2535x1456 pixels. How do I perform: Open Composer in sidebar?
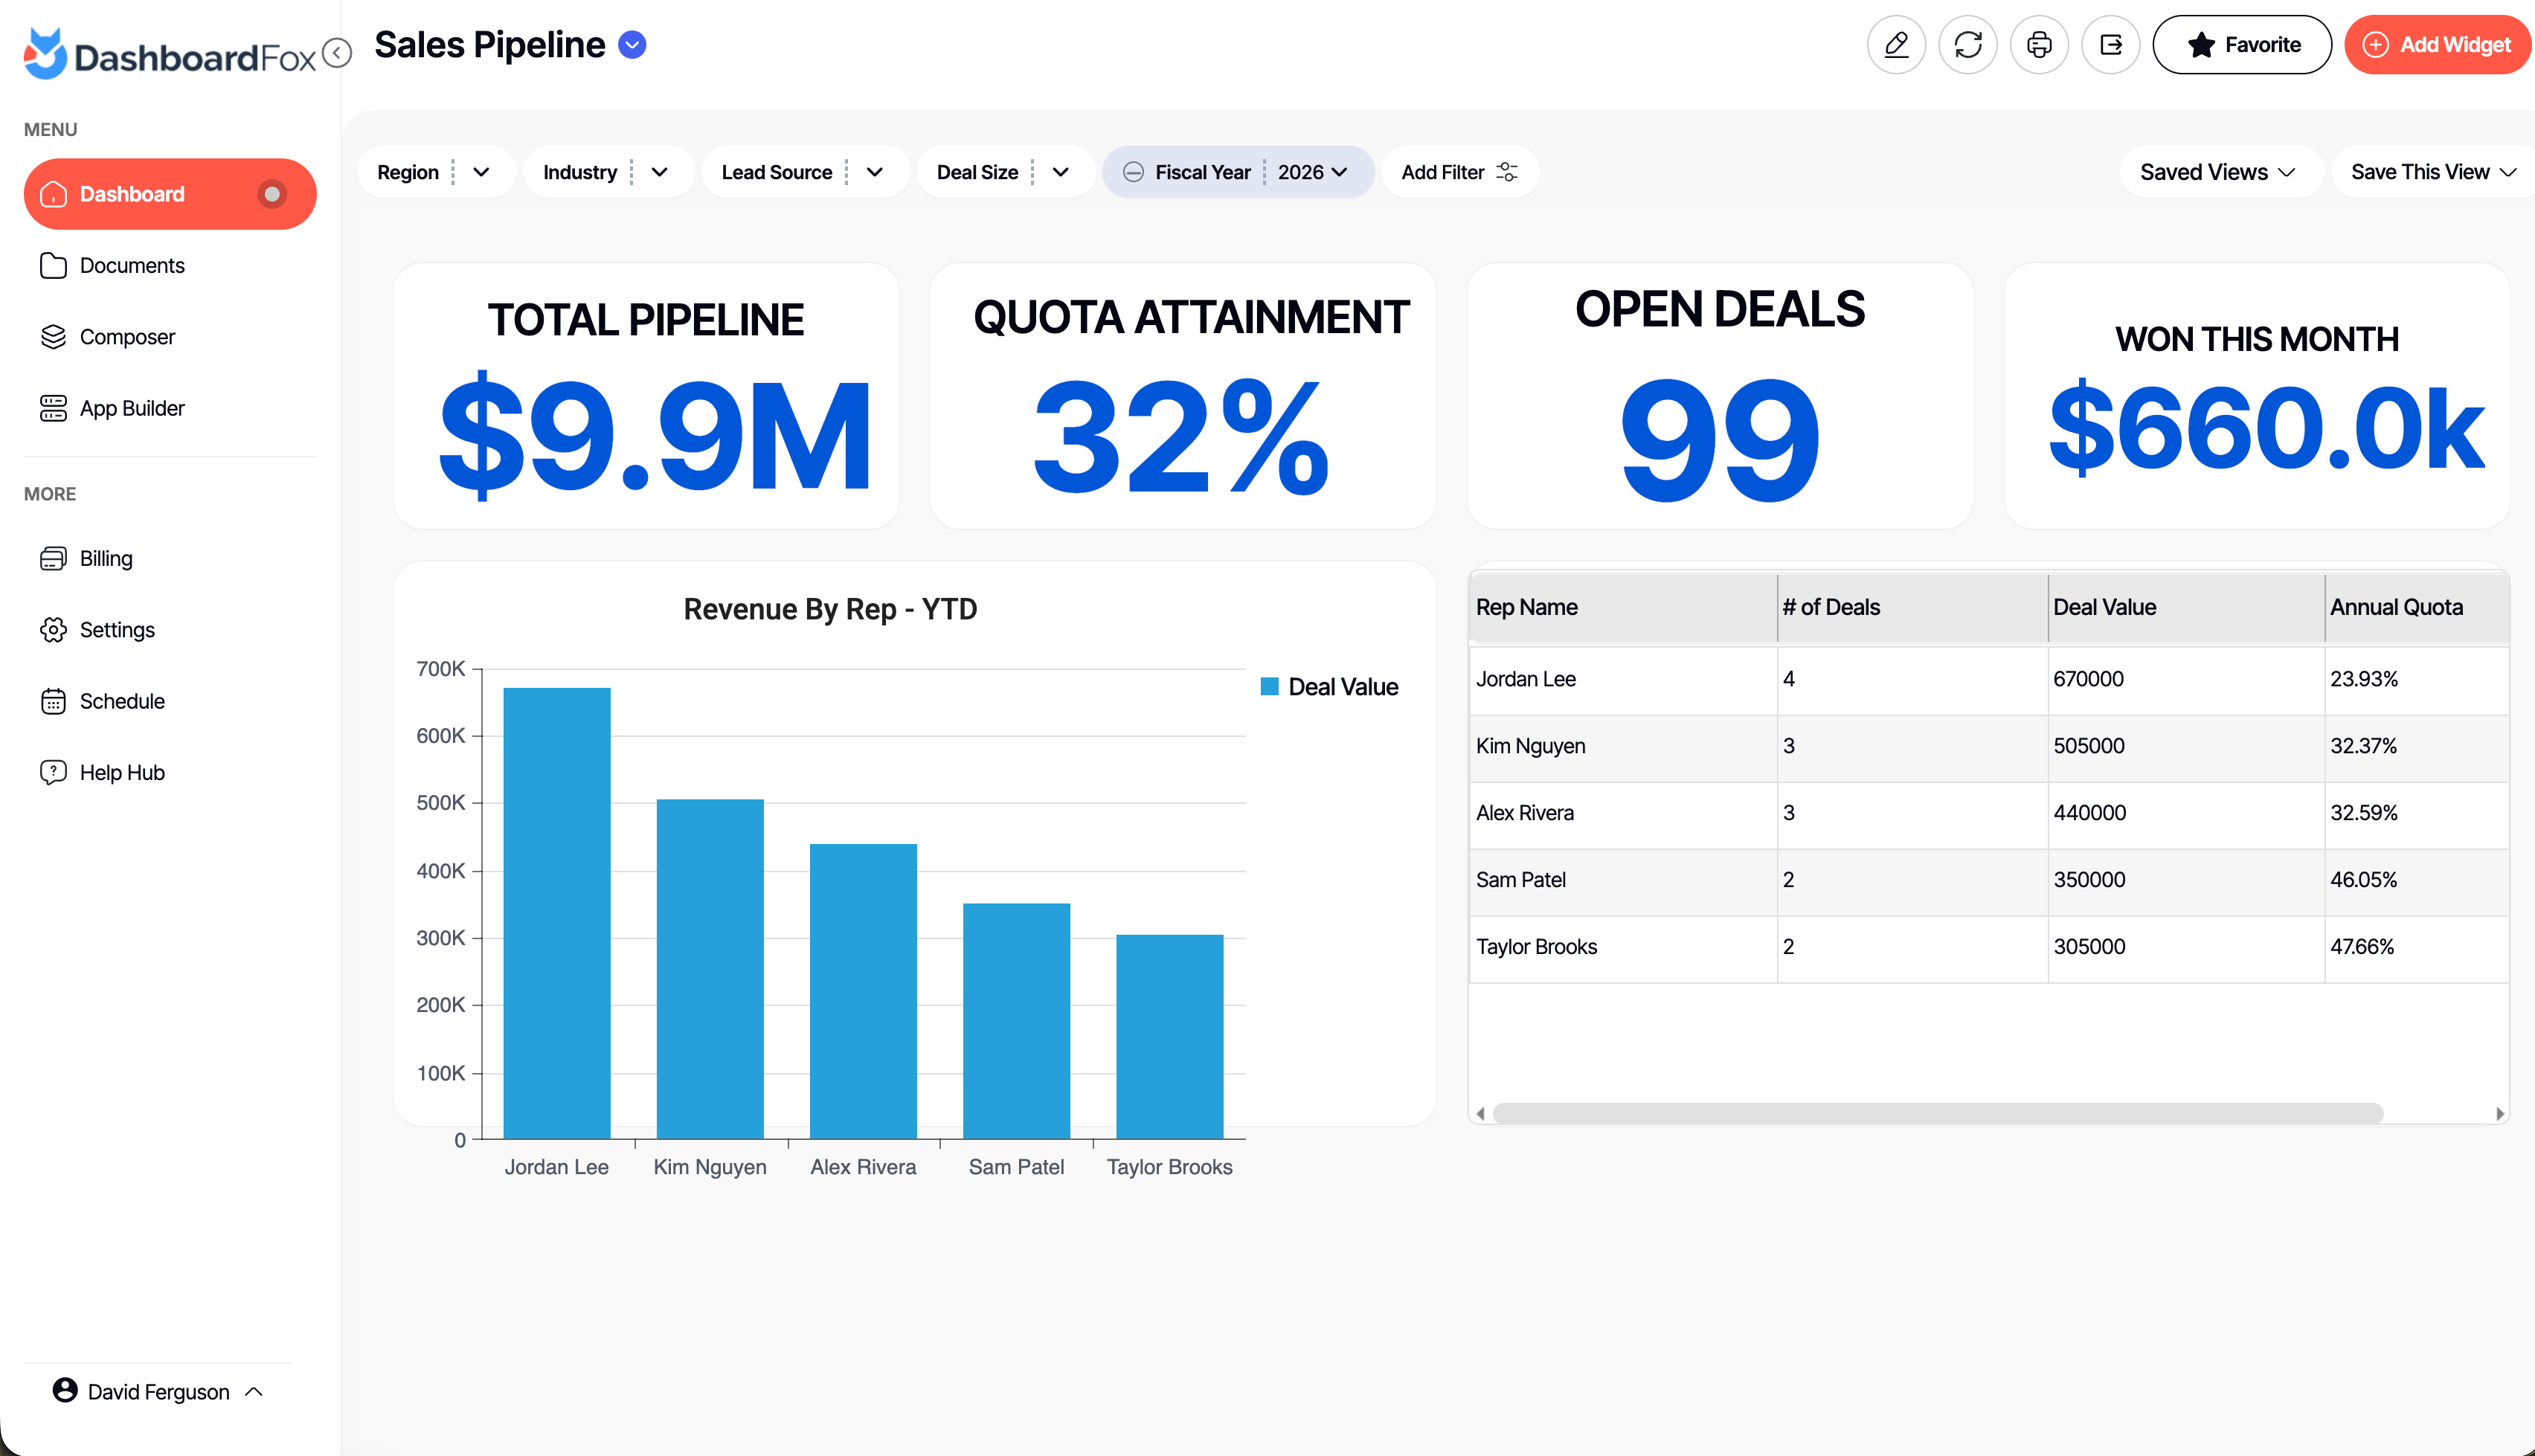[127, 337]
